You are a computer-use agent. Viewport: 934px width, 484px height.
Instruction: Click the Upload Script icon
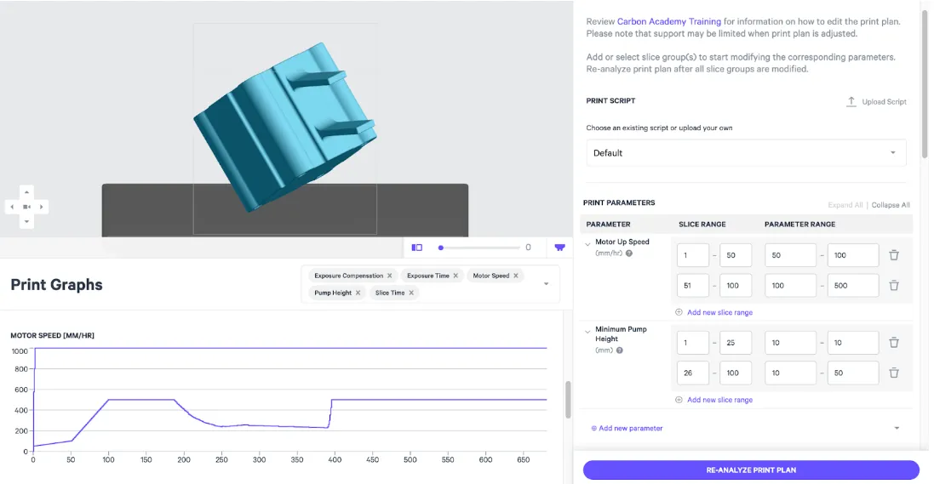851,102
